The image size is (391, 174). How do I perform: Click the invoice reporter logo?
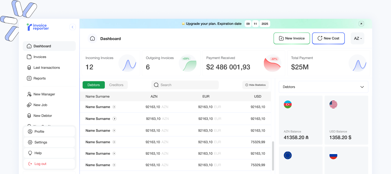(x=38, y=27)
